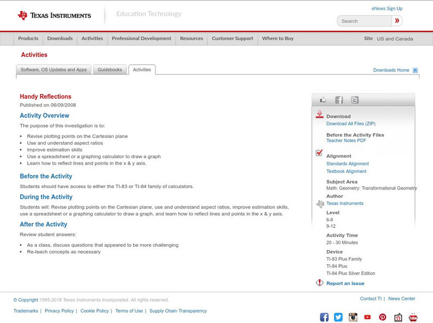This screenshot has width=433, height=323.
Task: Open the Activities navigation menu
Action: pyautogui.click(x=92, y=38)
